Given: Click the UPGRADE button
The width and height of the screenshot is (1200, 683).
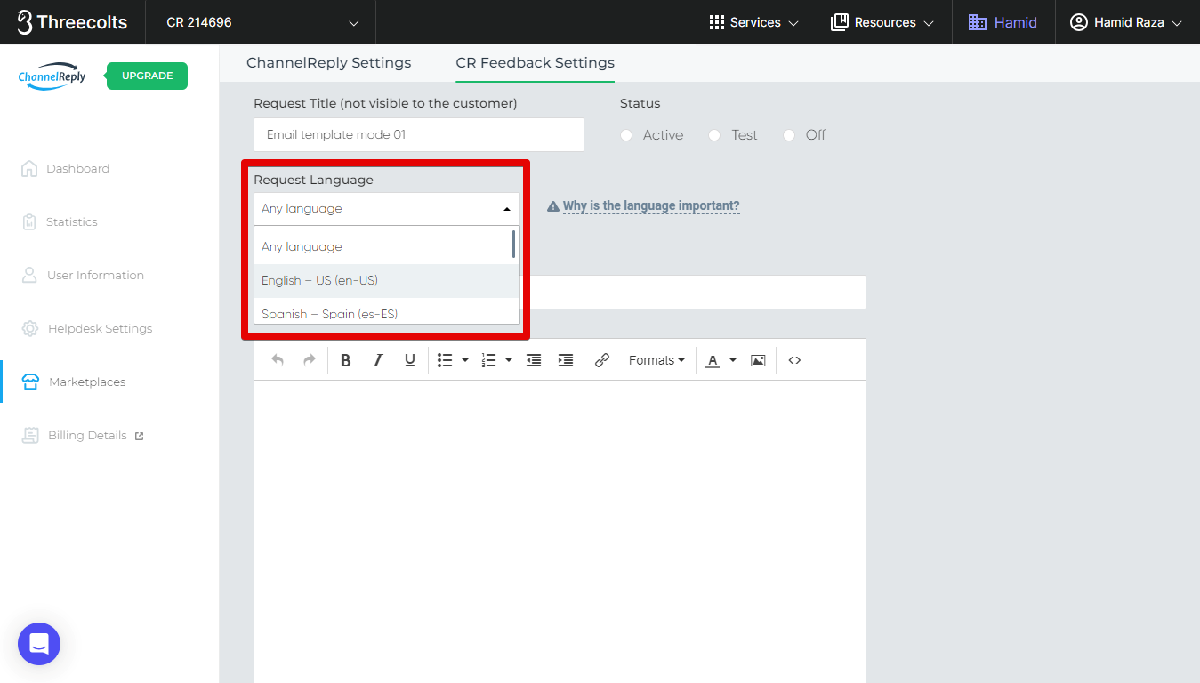Looking at the screenshot, I should [147, 76].
